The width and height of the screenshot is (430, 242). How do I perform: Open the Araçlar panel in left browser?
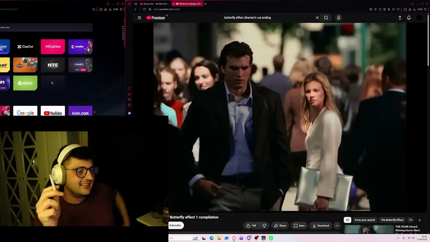[x=123, y=33]
